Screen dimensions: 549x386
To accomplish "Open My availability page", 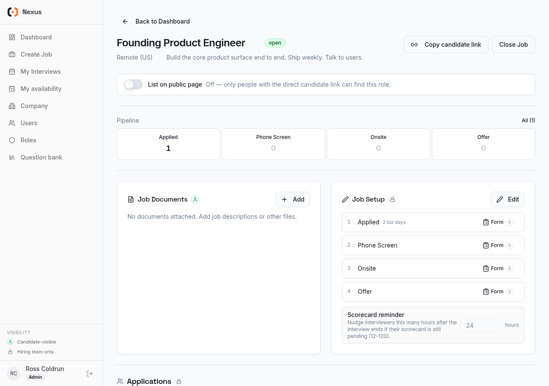I will (51, 89).
